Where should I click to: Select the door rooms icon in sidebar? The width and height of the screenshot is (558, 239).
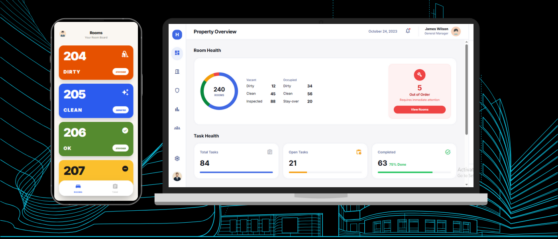(177, 72)
